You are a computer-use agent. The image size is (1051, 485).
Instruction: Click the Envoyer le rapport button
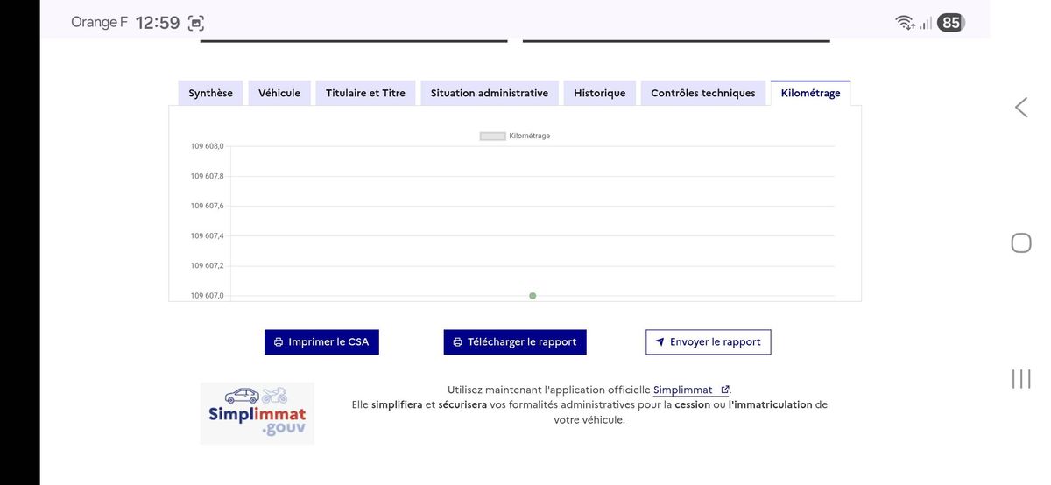pyautogui.click(x=708, y=342)
